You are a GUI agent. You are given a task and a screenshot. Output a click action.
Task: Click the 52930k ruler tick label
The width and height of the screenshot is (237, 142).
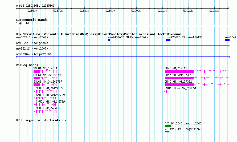point(214,11)
